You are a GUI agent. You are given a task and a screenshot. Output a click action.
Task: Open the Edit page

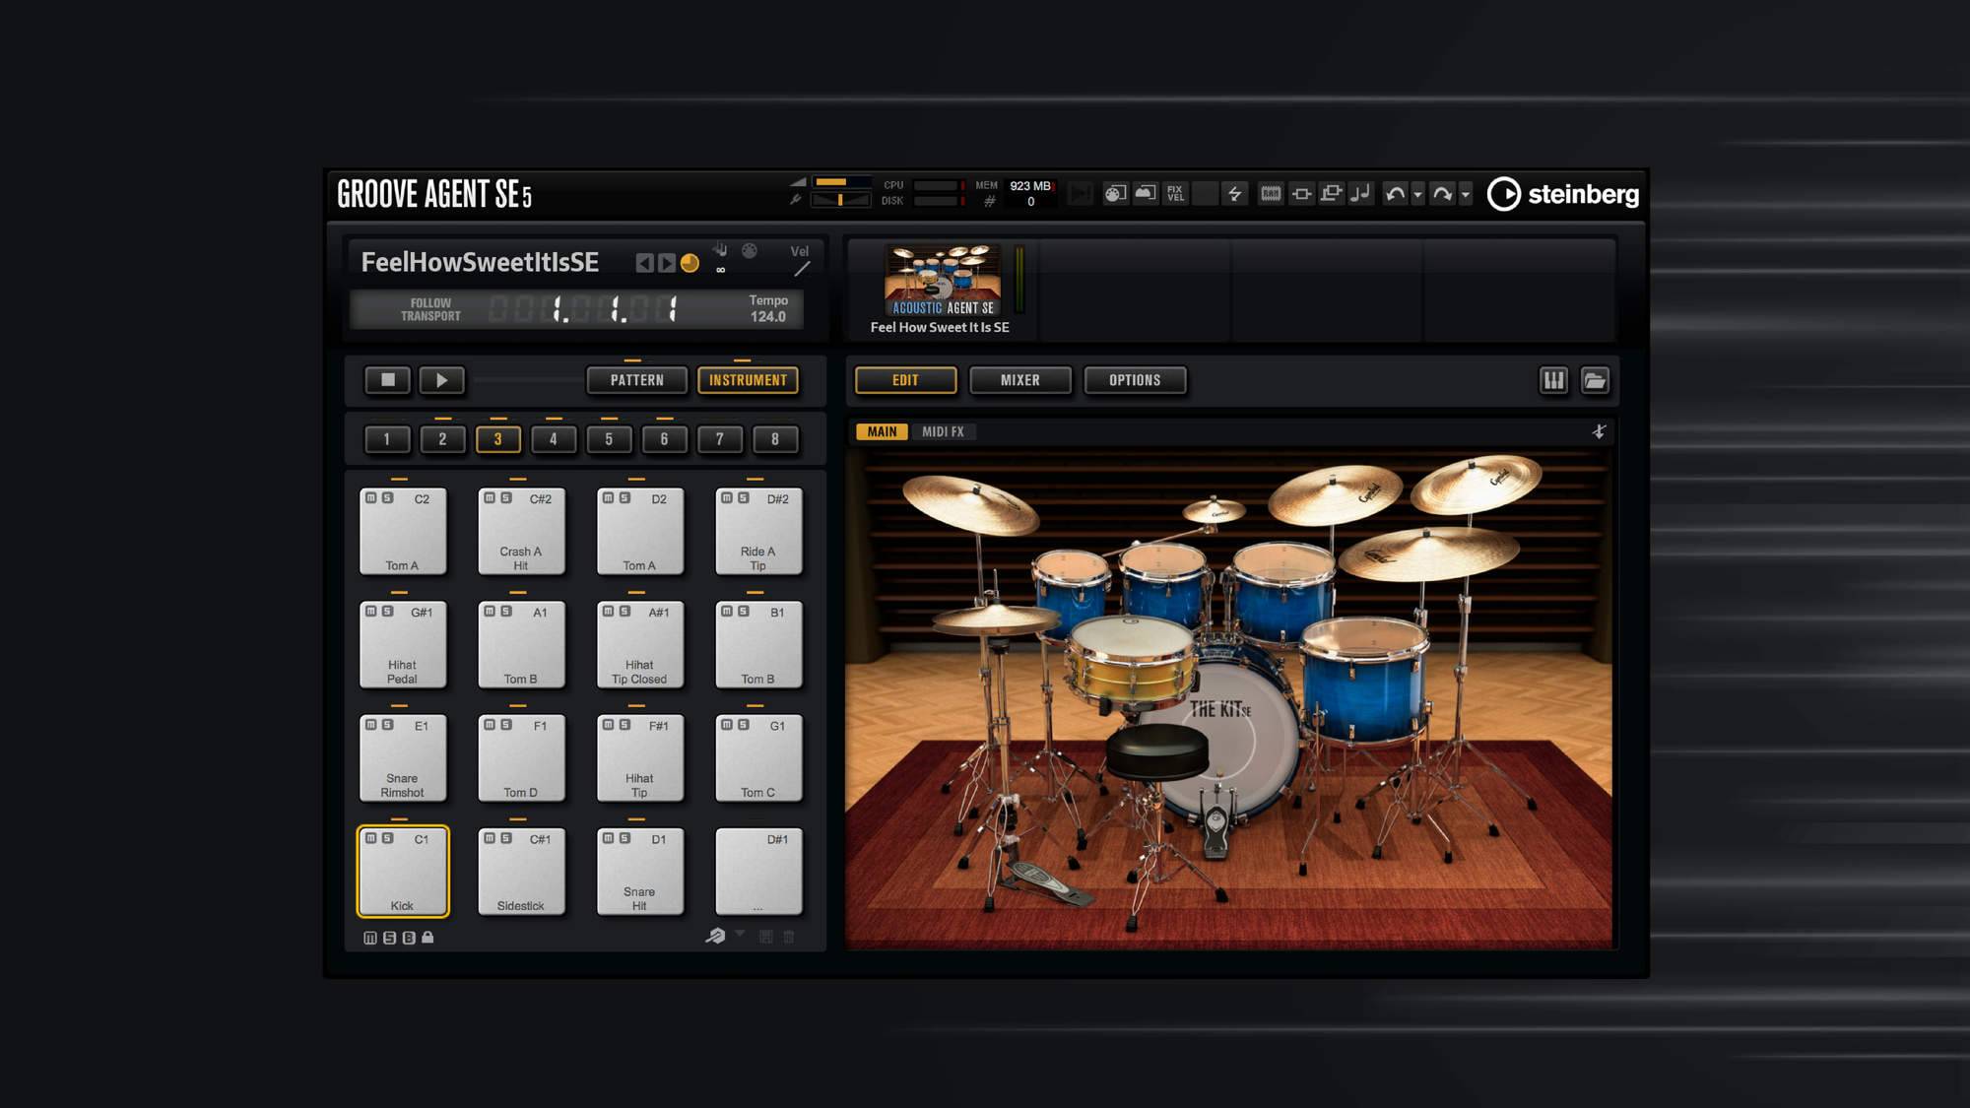tap(905, 380)
